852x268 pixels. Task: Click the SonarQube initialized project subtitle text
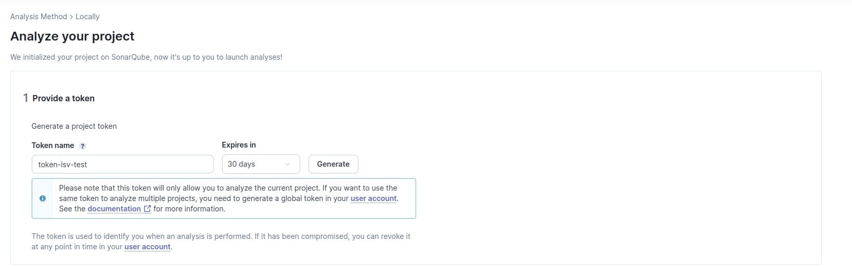[x=146, y=57]
